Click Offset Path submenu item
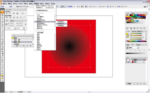150x93 pixels. coord(61,22)
